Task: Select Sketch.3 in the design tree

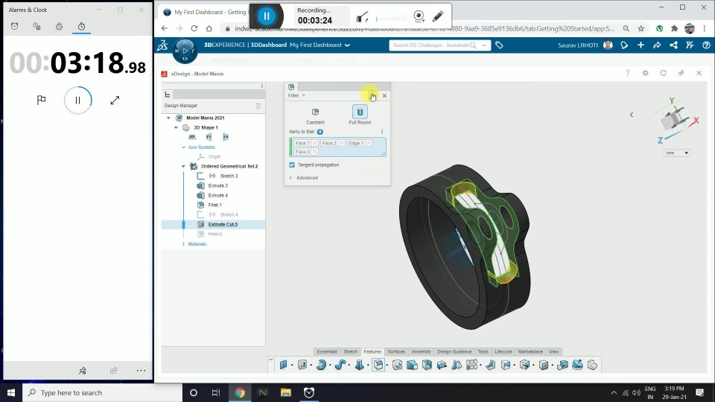Action: [x=229, y=176]
